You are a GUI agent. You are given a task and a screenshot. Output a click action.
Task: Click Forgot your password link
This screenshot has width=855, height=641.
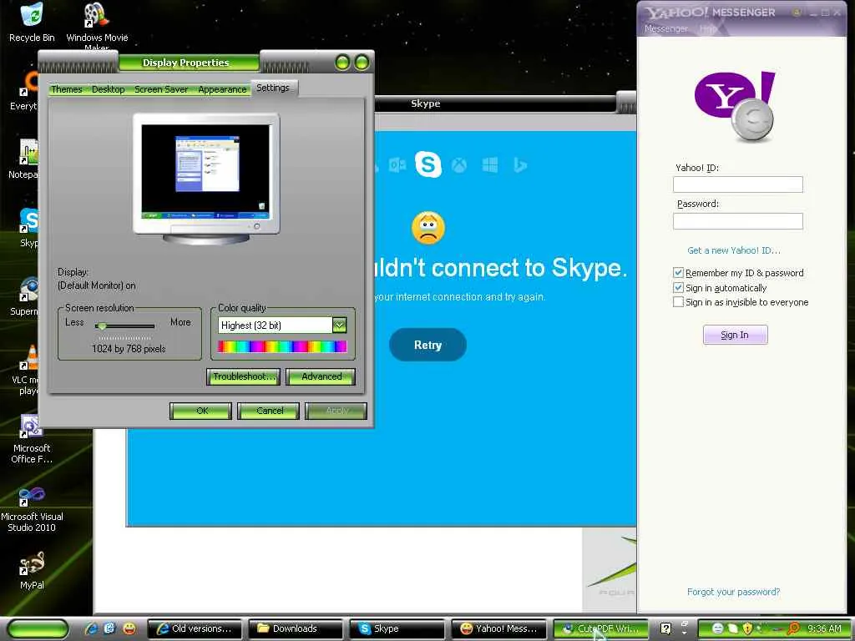[733, 592]
